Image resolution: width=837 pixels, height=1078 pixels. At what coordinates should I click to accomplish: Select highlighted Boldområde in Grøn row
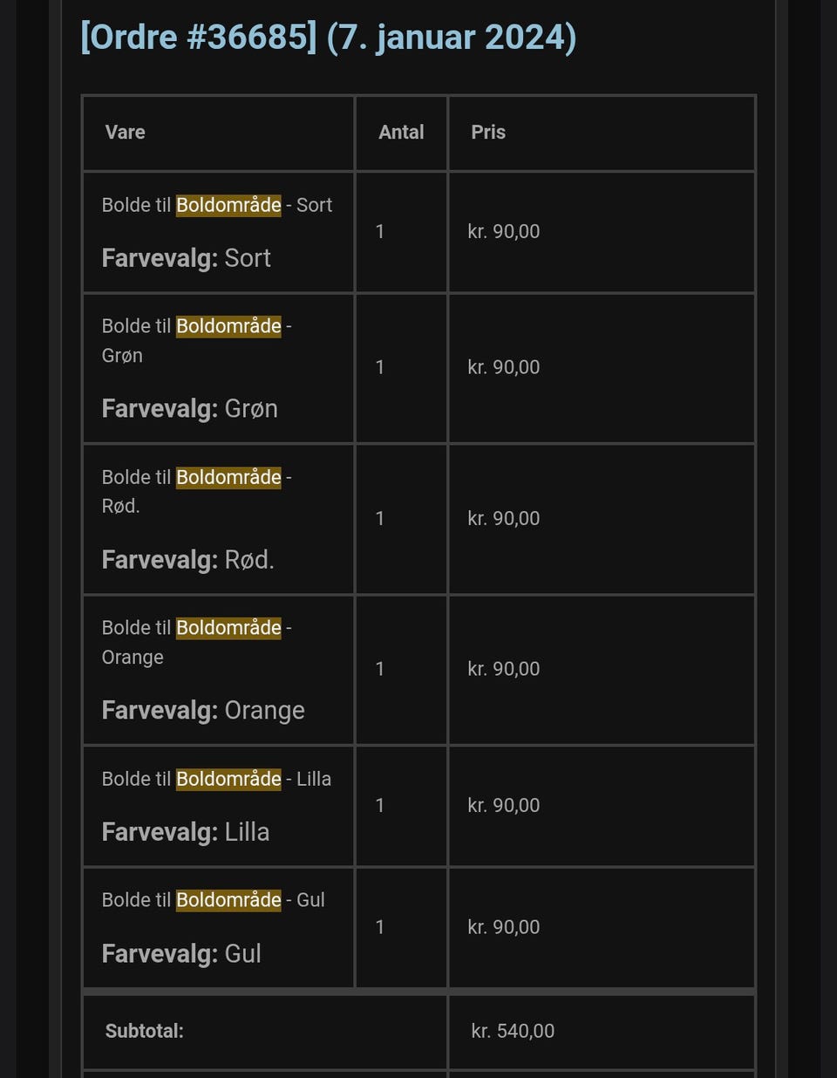(228, 326)
